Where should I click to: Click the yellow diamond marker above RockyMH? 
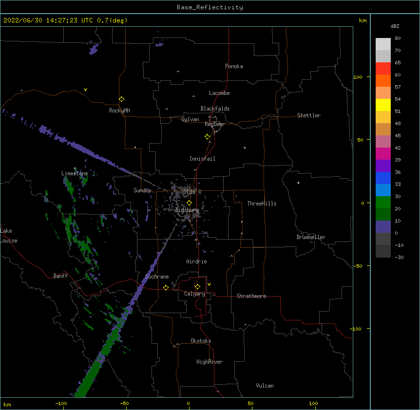(x=121, y=99)
